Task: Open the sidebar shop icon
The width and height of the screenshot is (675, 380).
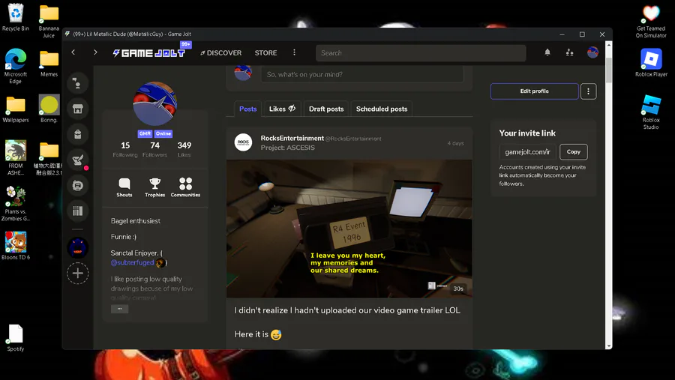Action: (x=77, y=109)
